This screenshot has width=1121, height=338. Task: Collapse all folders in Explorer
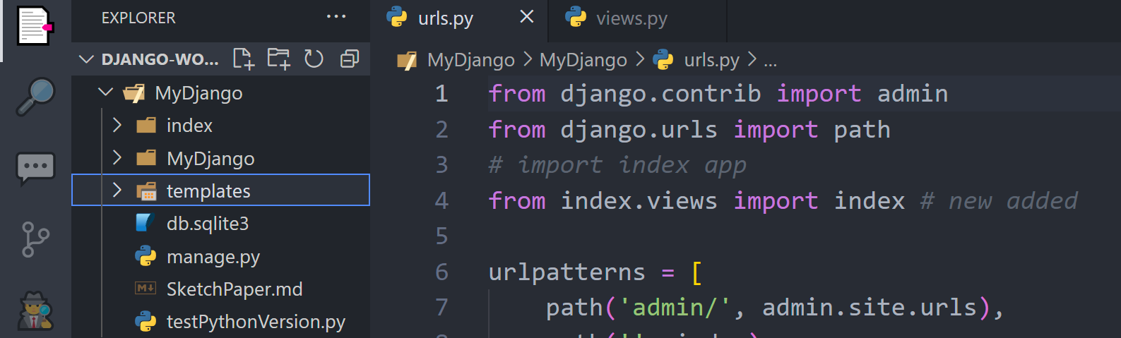pos(350,59)
